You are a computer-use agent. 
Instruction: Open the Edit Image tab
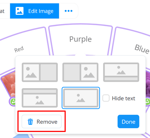(x=34, y=11)
